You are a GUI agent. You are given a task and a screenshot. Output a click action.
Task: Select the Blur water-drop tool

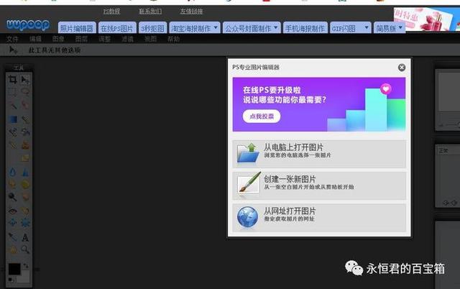12,172
